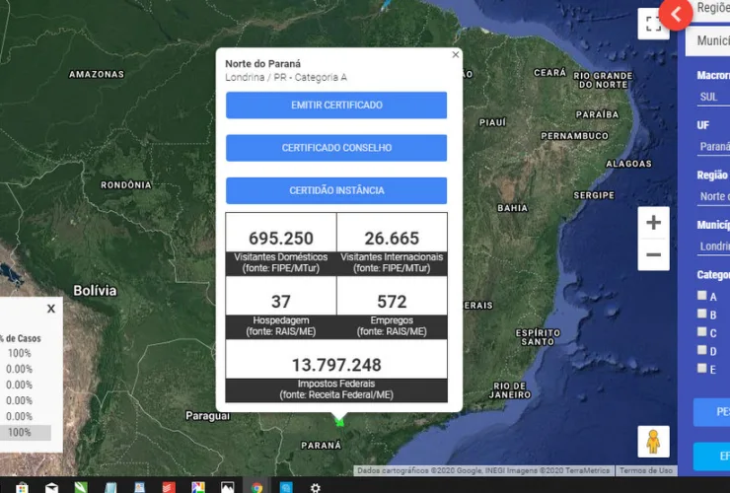The width and height of the screenshot is (730, 493).
Task: Open the red Todoist taskbar icon
Action: click(169, 487)
